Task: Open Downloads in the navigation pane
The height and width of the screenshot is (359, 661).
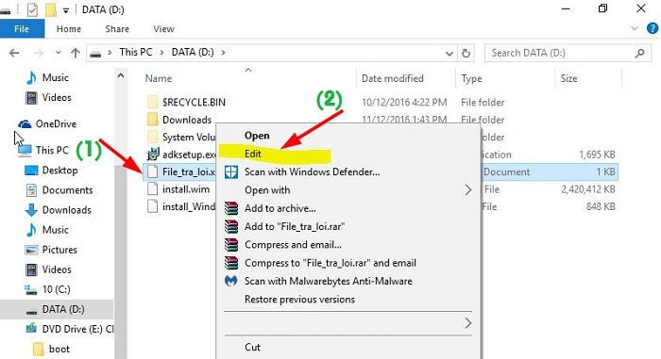Action: 59,210
